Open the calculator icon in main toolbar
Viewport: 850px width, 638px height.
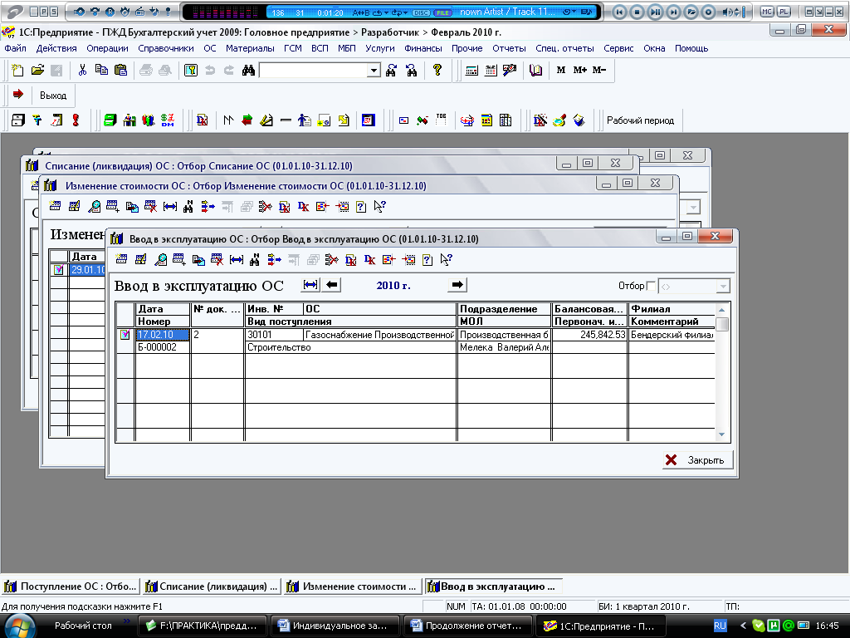(x=471, y=70)
